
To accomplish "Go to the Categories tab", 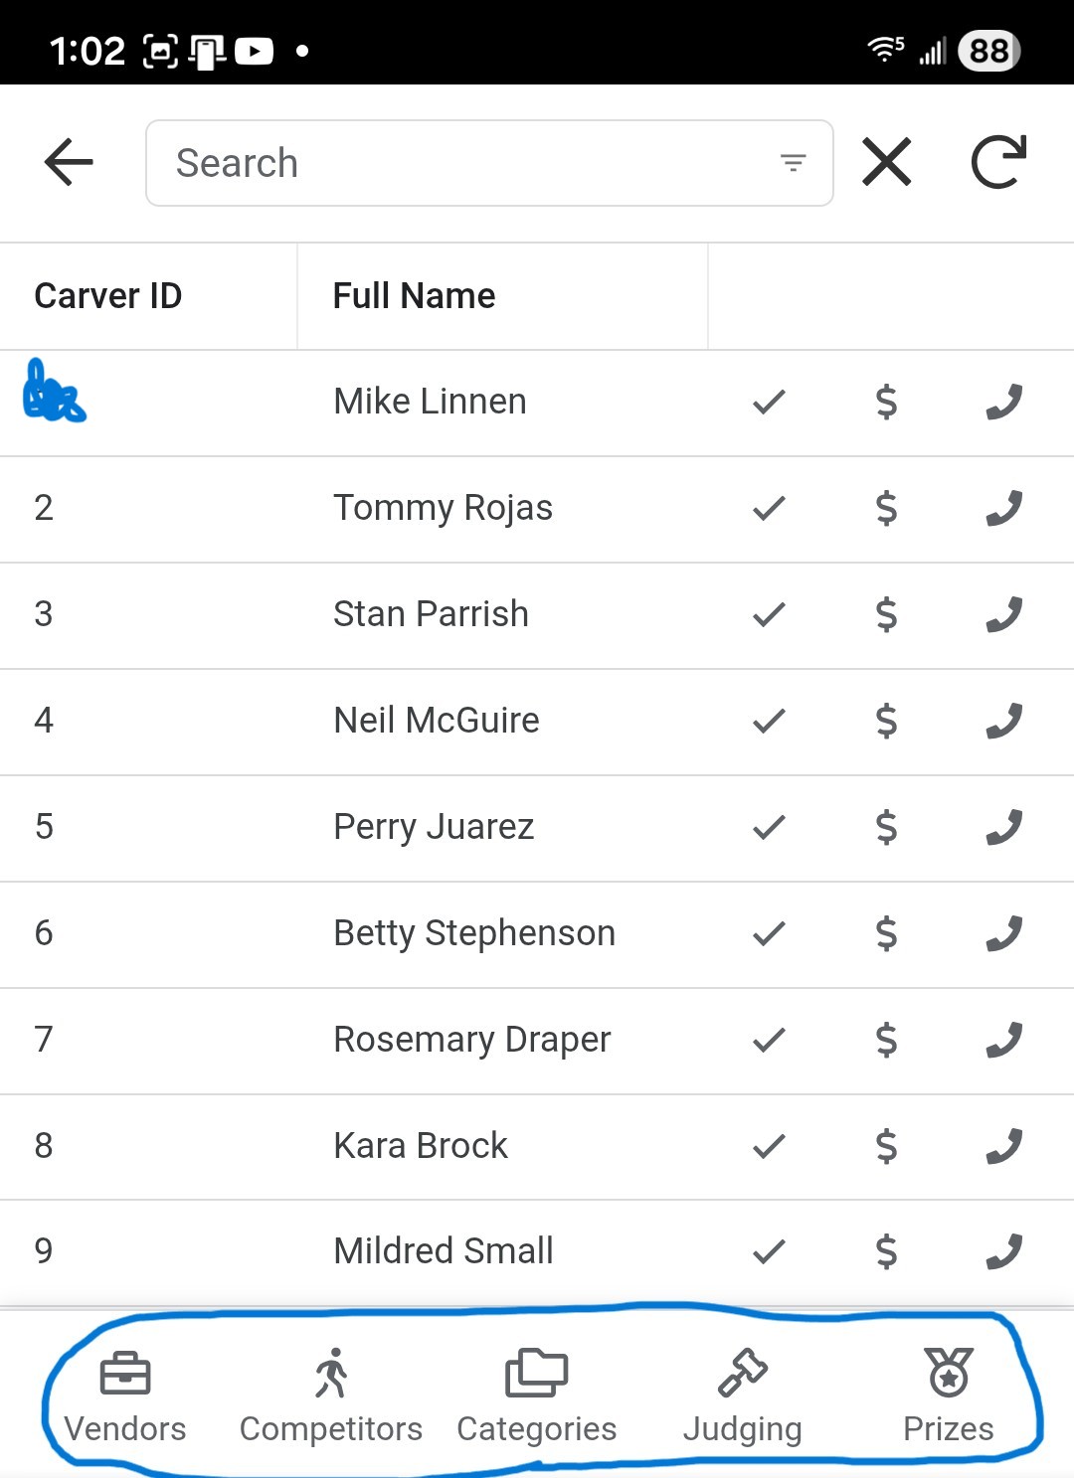I will 537,1396.
